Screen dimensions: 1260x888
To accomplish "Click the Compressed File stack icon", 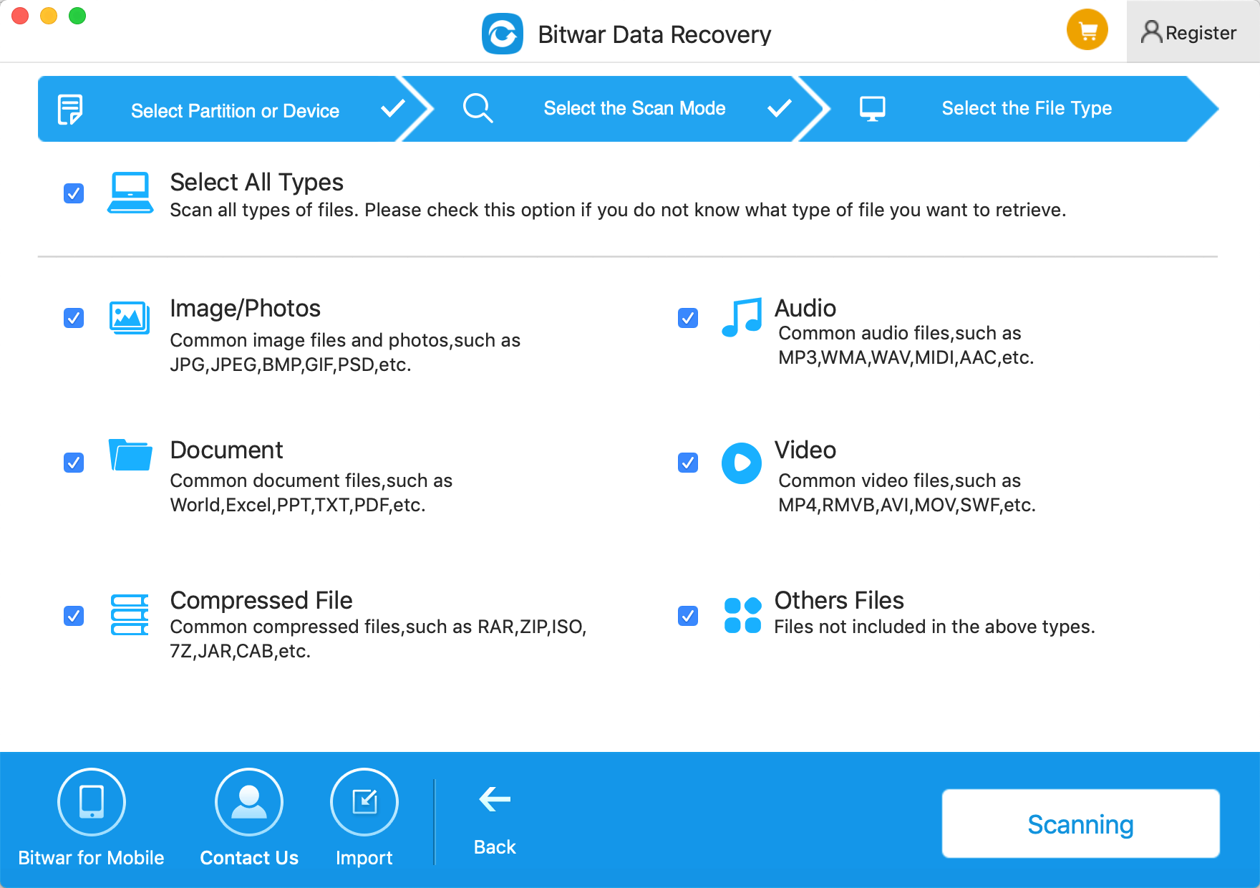I will point(130,614).
